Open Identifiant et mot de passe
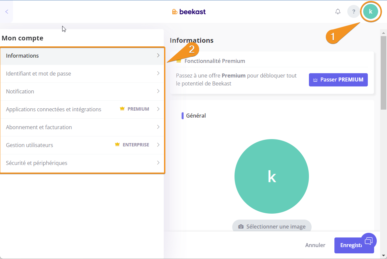Screen dimensions: 387x259 [x=82, y=74]
